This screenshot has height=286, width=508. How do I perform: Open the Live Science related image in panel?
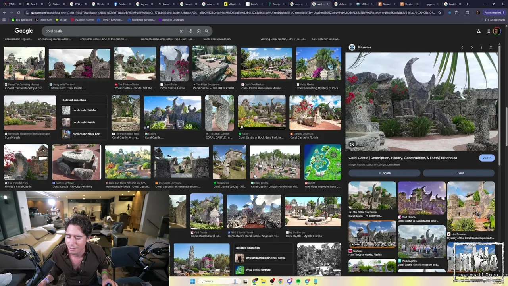(x=471, y=206)
